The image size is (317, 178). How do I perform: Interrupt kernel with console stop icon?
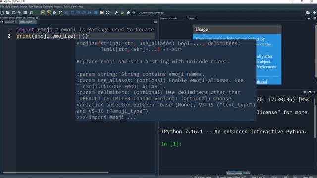[305, 92]
